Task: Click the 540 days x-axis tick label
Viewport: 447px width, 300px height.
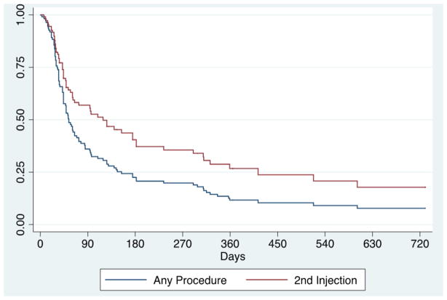Action: pos(325,244)
